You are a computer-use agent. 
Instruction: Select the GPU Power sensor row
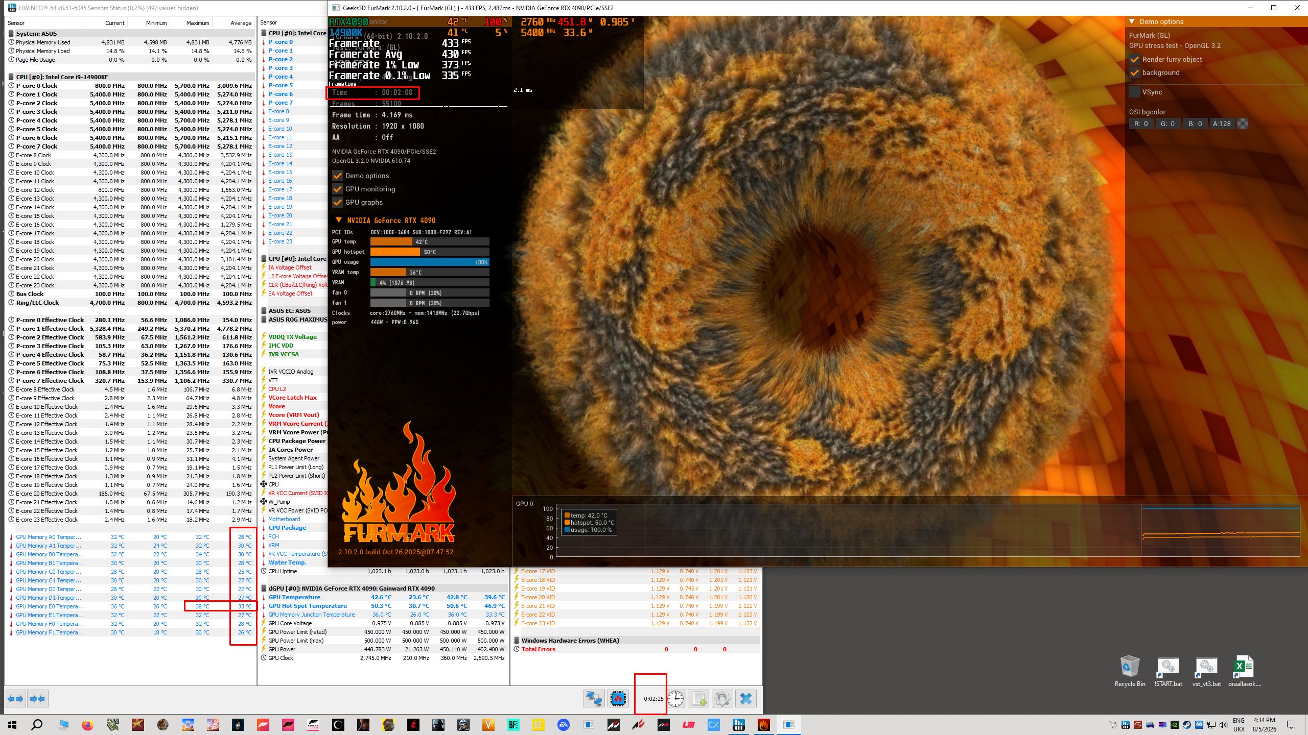tap(383, 649)
